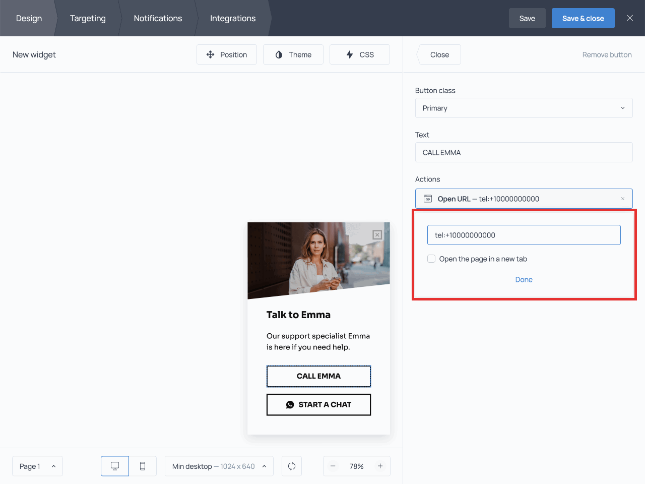Click the browser icon beside Open URL
This screenshot has height=484, width=645.
[x=427, y=199]
